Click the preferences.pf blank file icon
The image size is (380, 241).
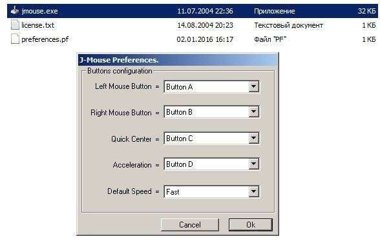(x=15, y=39)
